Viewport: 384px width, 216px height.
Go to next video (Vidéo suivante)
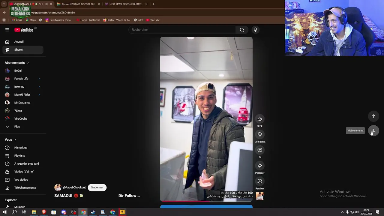click(373, 130)
